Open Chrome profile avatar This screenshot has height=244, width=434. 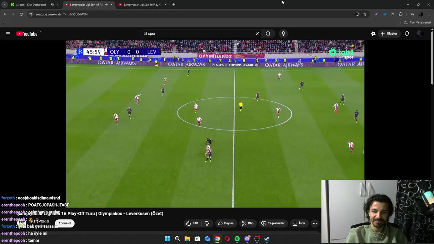point(421,14)
